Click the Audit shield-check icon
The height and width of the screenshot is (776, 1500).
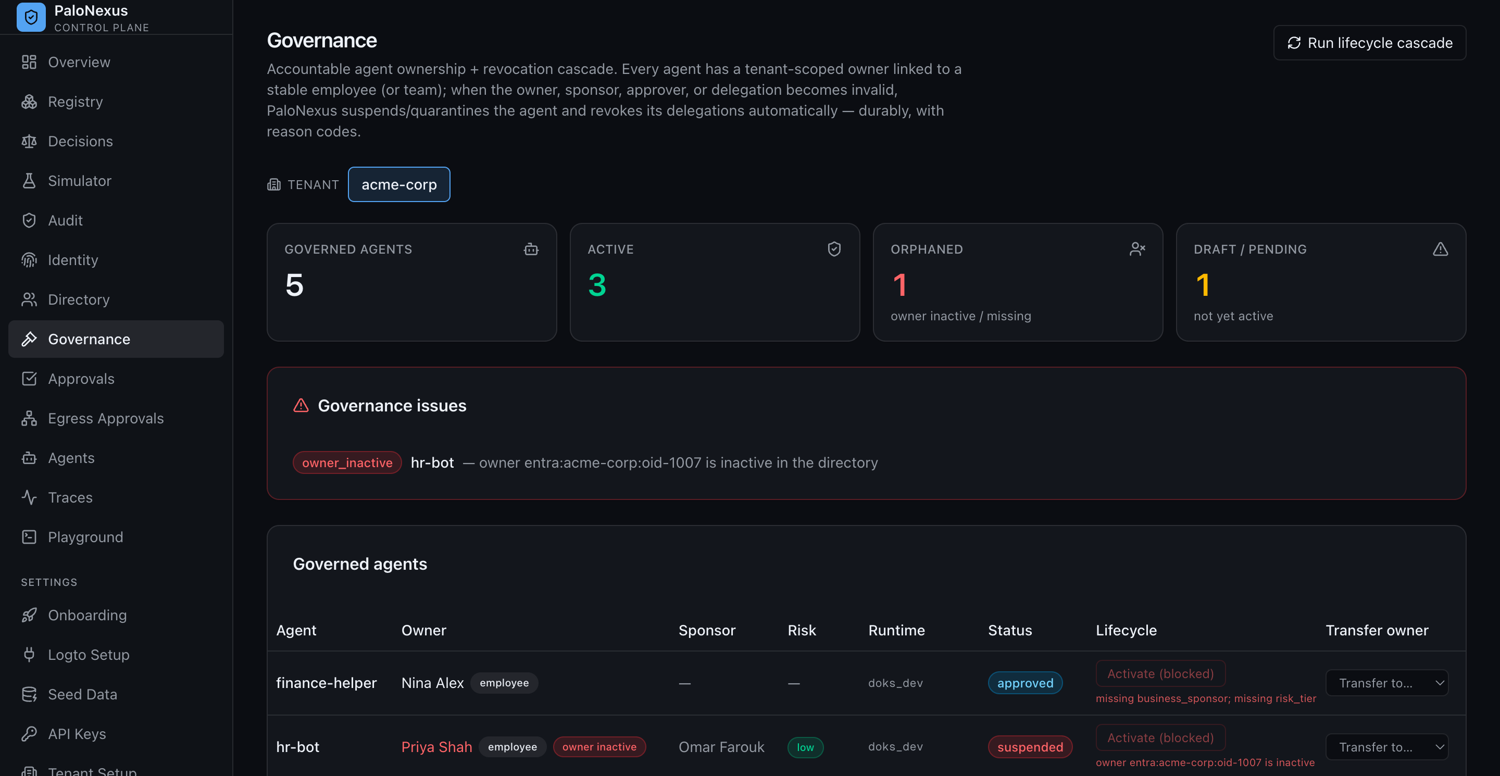point(29,220)
